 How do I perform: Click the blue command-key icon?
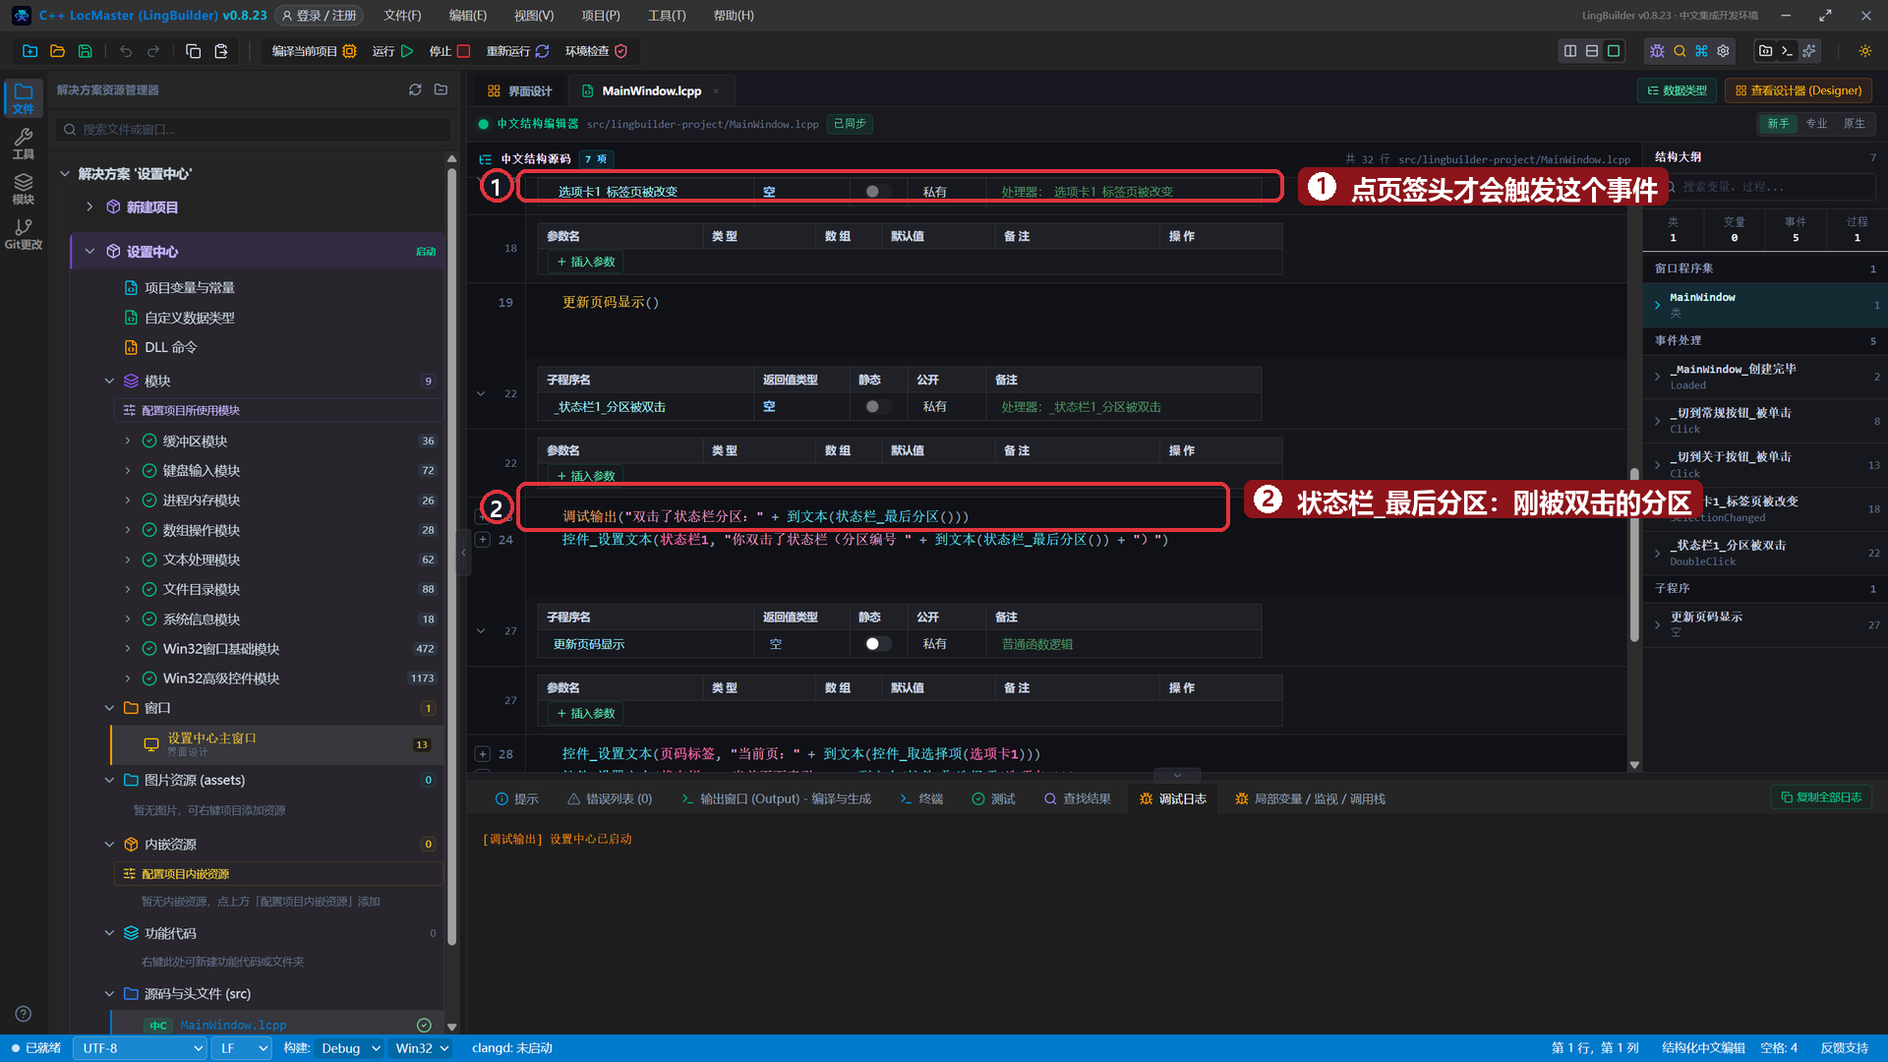pos(1701,51)
